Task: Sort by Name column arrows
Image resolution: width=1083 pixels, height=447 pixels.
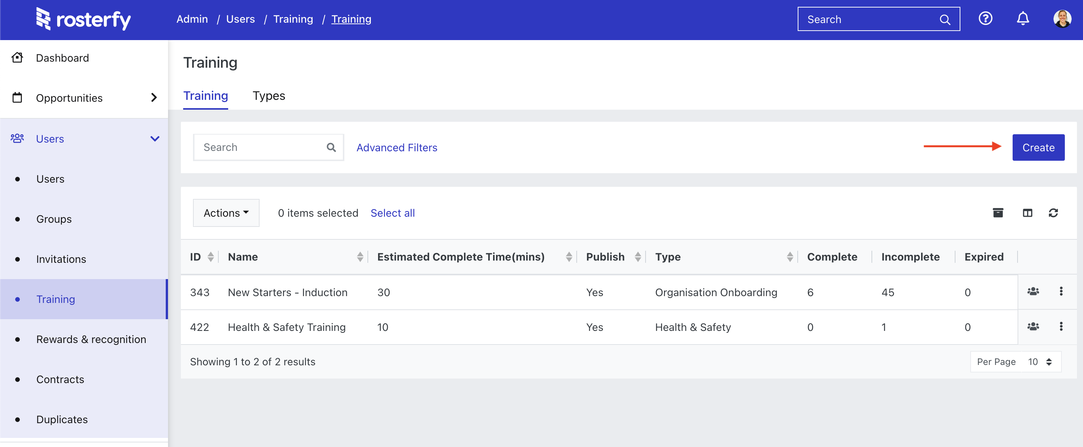Action: (x=360, y=257)
